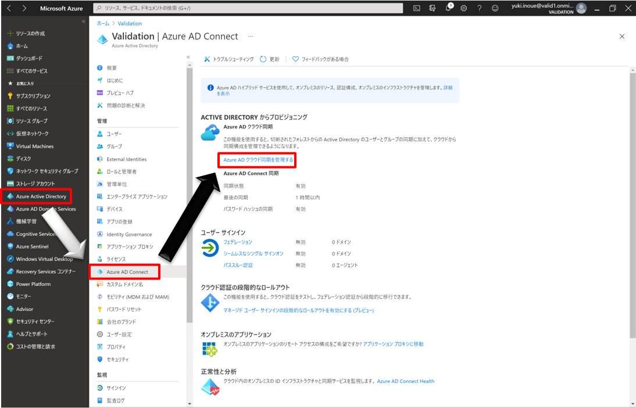This screenshot has height=408, width=636.
Task: Open directory and subscription filter icon
Action: click(433, 8)
